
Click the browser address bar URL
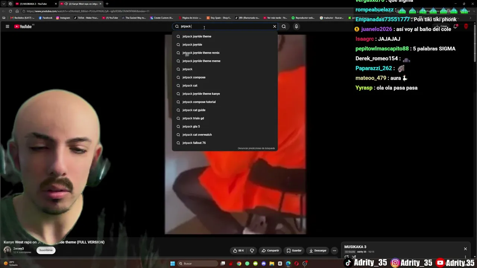coord(88,11)
